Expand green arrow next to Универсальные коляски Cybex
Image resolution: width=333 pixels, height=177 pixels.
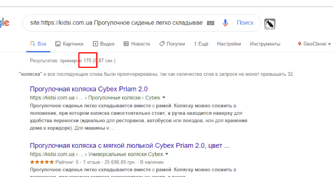(x=166, y=154)
